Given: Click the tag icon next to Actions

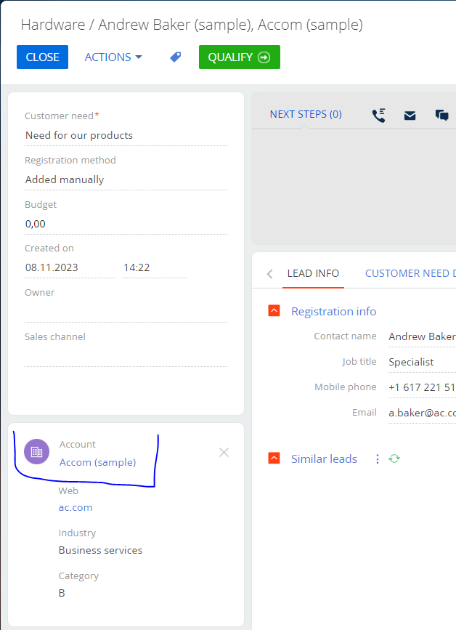Looking at the screenshot, I should (176, 57).
